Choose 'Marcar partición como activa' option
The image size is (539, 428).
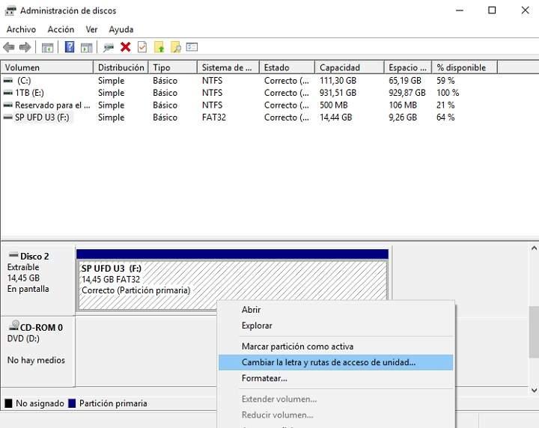coord(297,346)
